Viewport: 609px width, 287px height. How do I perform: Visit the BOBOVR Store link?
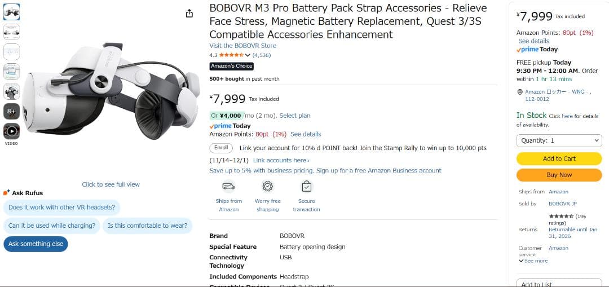(242, 46)
